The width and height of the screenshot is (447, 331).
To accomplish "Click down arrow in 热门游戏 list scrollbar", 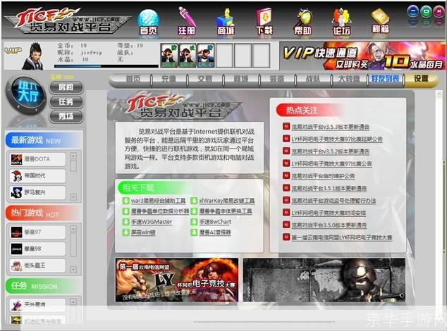I will pos(73,269).
